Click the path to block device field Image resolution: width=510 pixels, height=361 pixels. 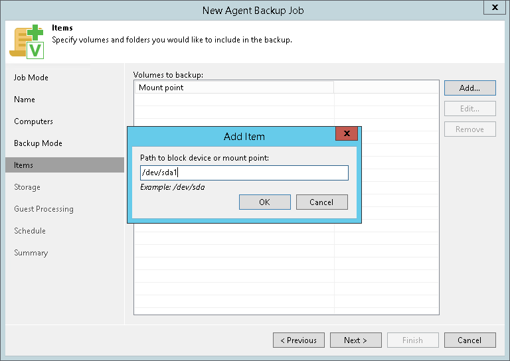point(244,173)
